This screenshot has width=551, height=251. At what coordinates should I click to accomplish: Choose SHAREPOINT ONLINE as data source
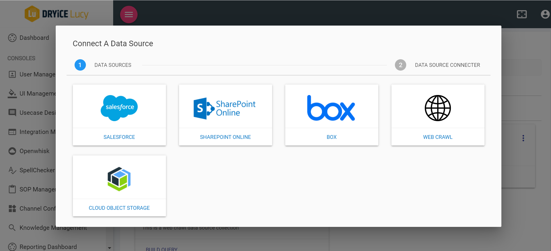click(x=225, y=137)
